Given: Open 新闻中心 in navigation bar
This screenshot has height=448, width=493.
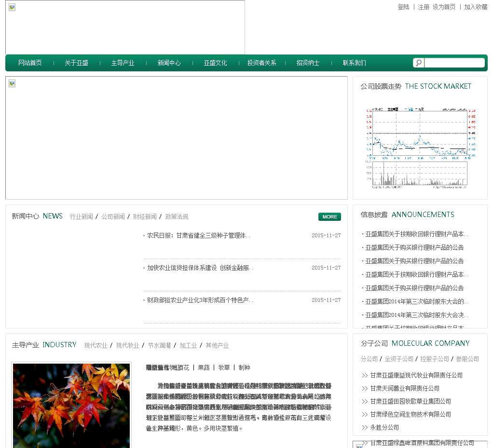Looking at the screenshot, I should tap(169, 63).
